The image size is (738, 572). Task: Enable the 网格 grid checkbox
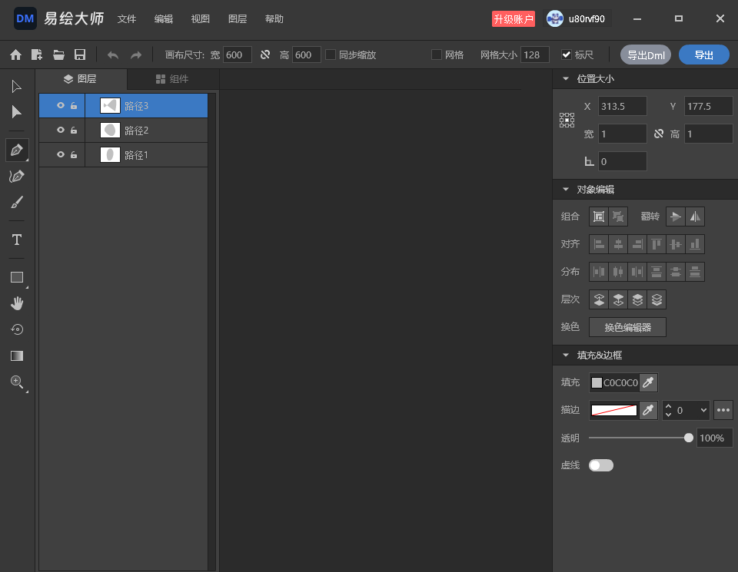click(x=437, y=55)
